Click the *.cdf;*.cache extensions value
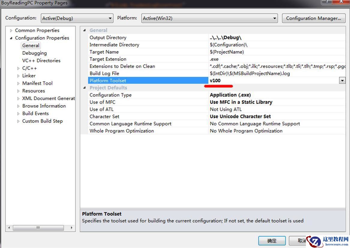Image resolution: width=350 pixels, height=248 pixels. (x=277, y=66)
